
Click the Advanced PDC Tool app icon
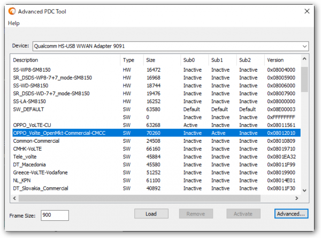(12, 11)
